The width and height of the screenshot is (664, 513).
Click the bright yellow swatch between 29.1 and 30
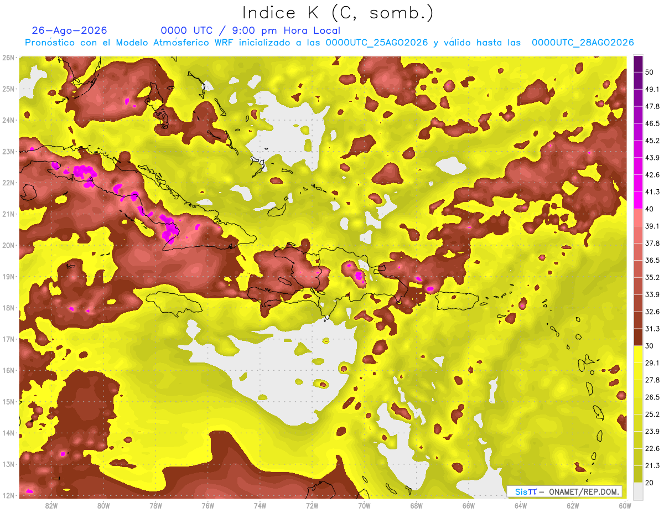pyautogui.click(x=638, y=354)
